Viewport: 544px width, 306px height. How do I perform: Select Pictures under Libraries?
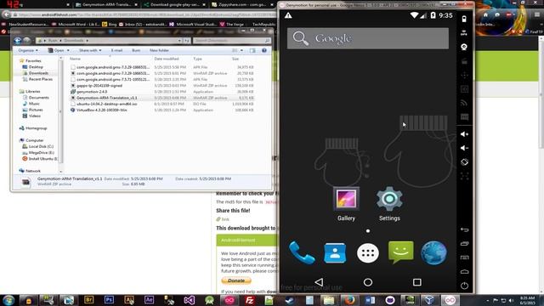[x=36, y=110]
